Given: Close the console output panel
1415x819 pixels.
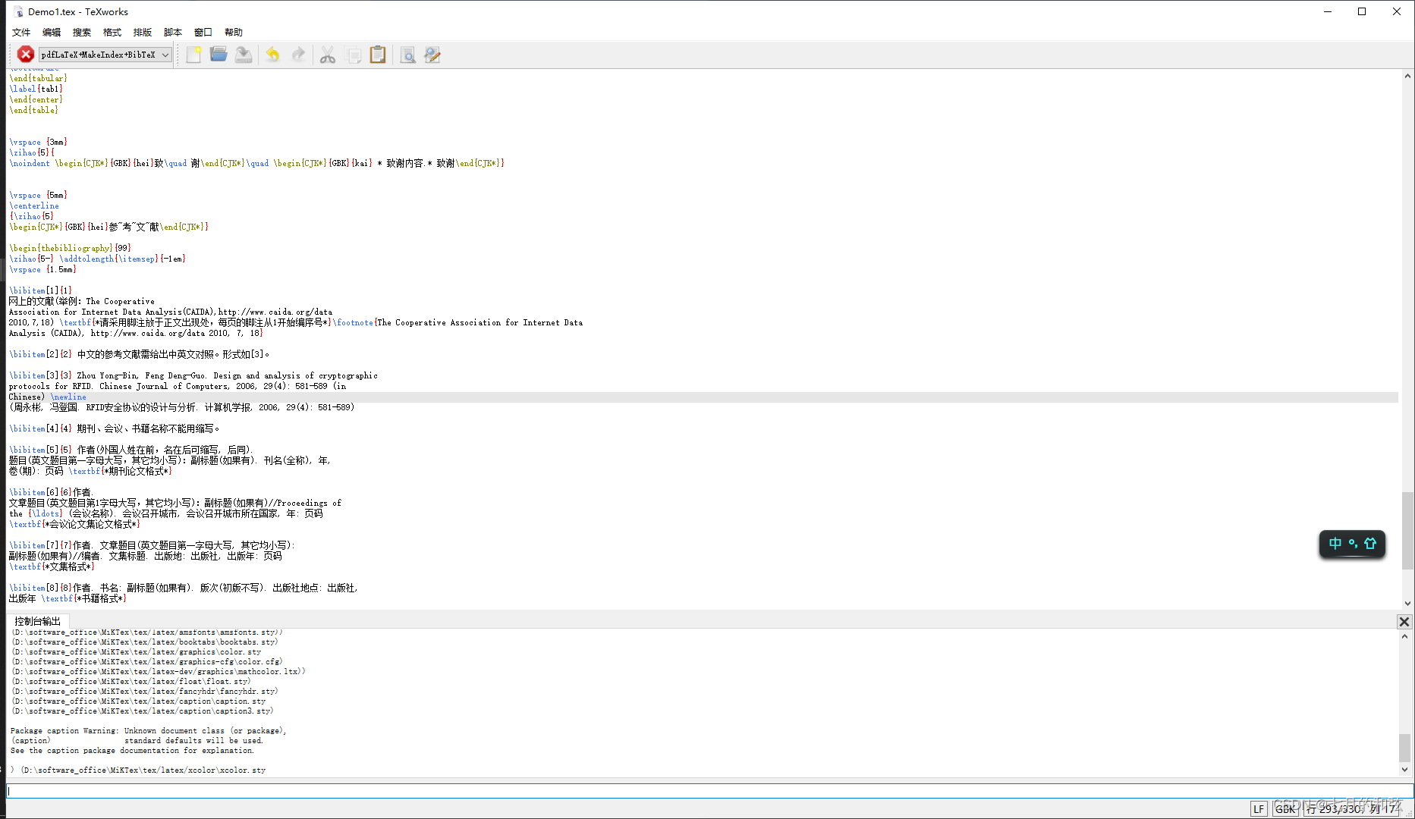Looking at the screenshot, I should pos(1404,621).
